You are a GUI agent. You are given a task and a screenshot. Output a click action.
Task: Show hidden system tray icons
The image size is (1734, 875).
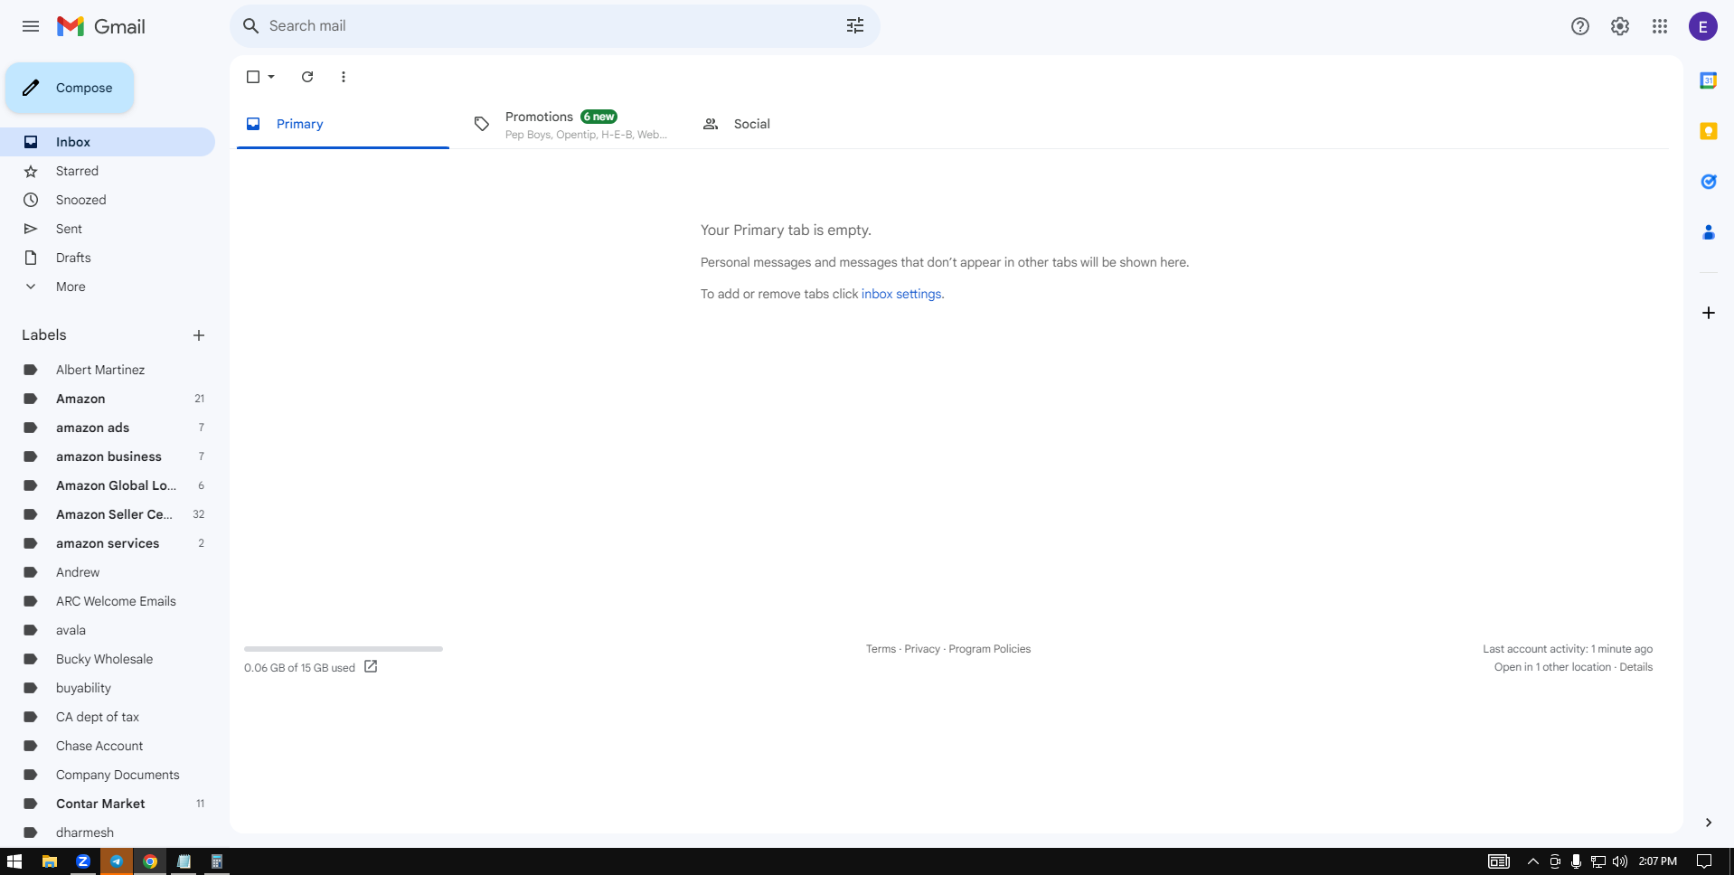[x=1533, y=861]
